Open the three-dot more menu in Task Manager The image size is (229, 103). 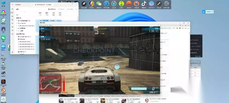[76, 9]
